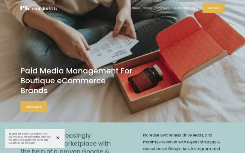Click the Boutique eCommerce line of heading
Screen dimensions: 245x153
(x=63, y=81)
